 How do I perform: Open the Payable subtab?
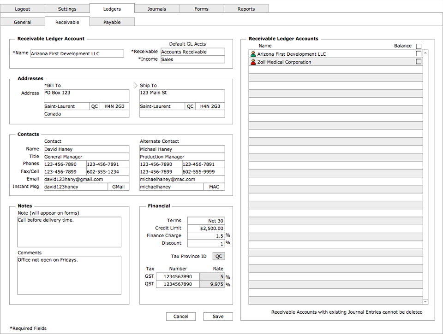coord(112,22)
